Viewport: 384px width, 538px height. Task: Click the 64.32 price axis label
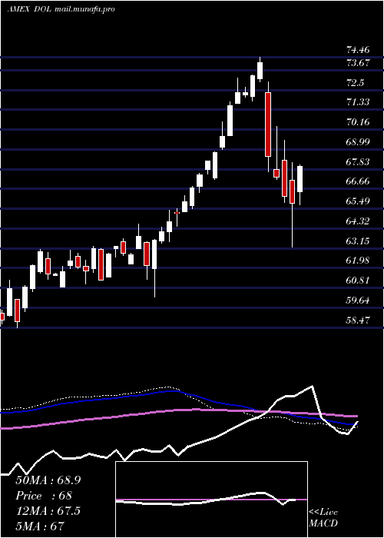[x=358, y=221]
